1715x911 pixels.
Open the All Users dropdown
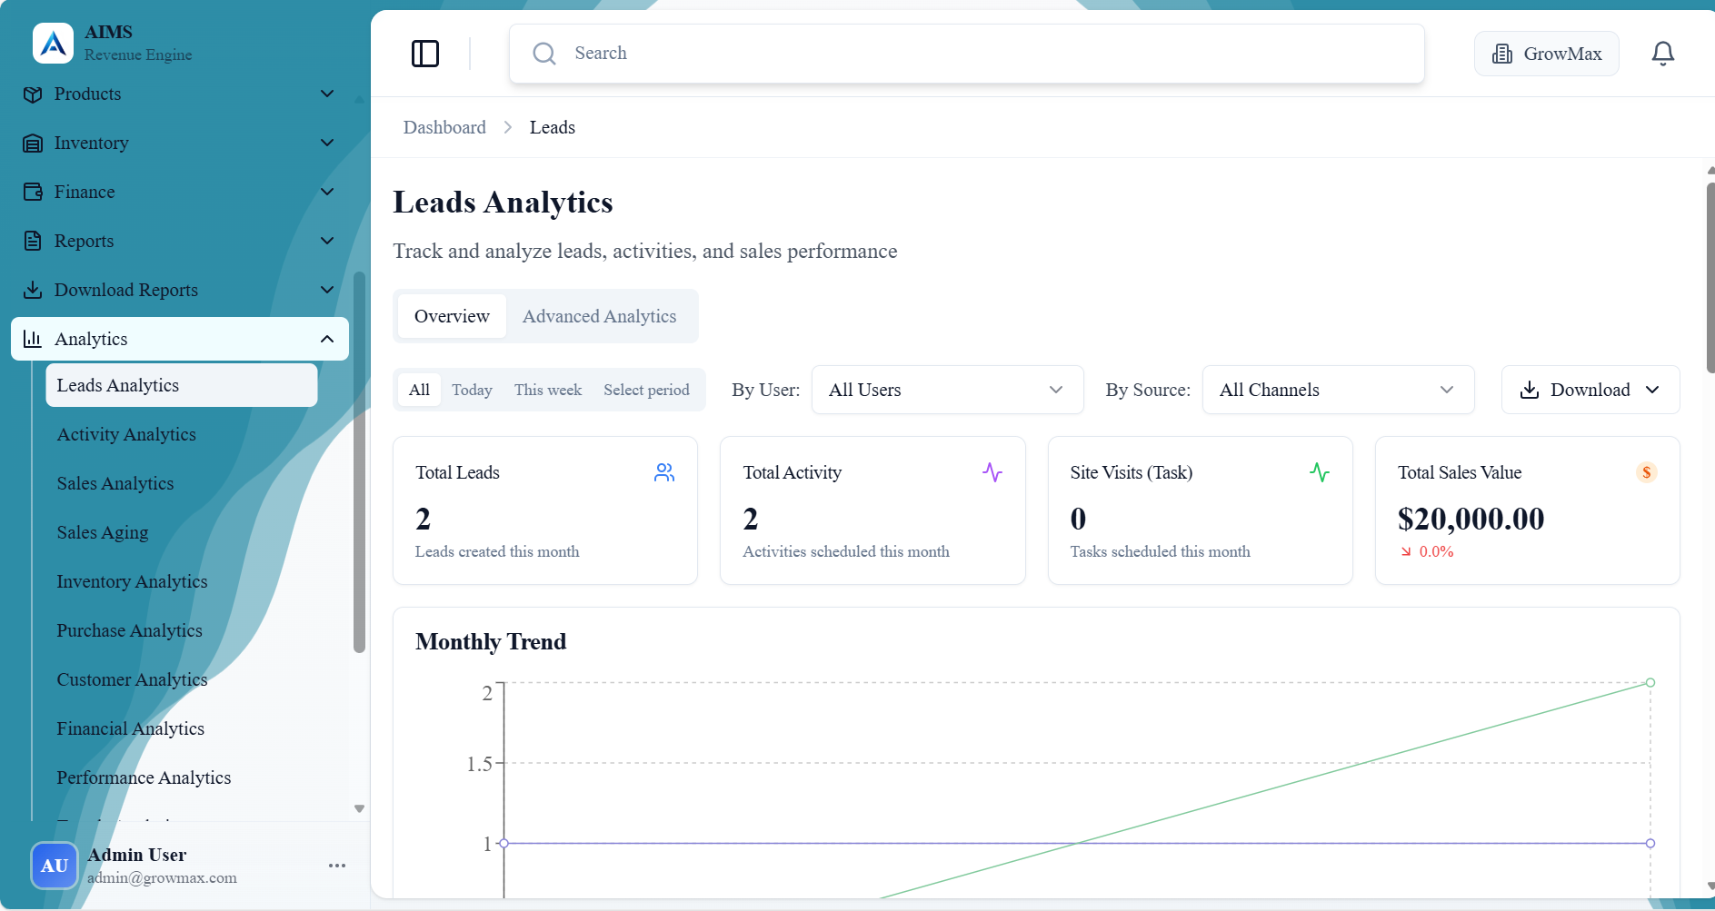click(946, 390)
